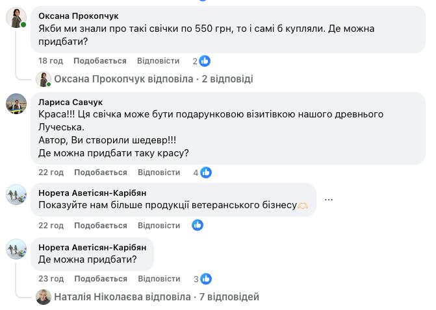The width and height of the screenshot is (436, 310).
Task: Click the "23 год" timestamp on last comment
Action: coord(51,279)
